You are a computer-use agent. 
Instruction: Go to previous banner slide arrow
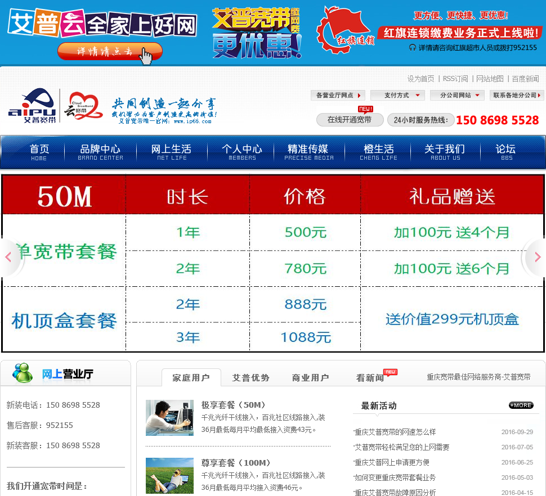click(8, 258)
